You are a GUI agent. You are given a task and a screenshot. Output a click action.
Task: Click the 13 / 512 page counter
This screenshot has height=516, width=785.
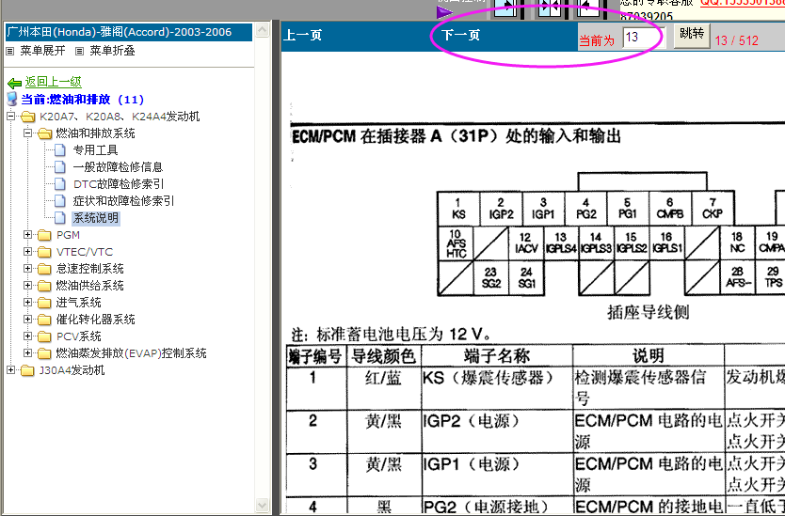[736, 40]
